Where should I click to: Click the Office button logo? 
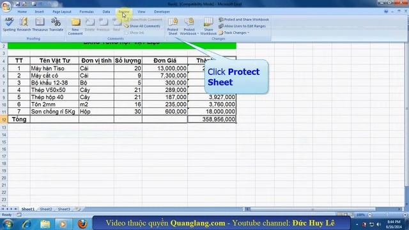(6, 6)
